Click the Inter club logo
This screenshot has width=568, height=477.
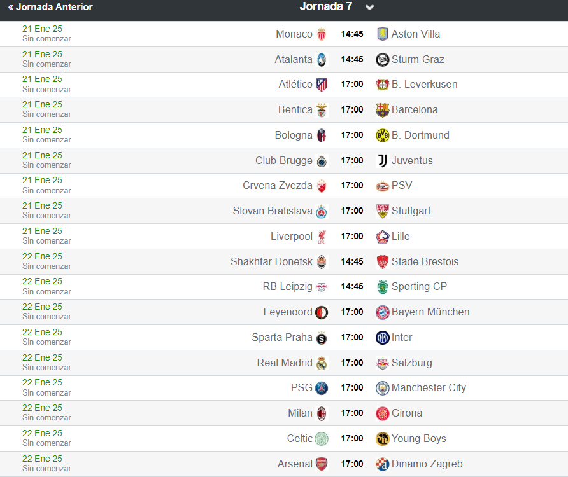tap(382, 338)
